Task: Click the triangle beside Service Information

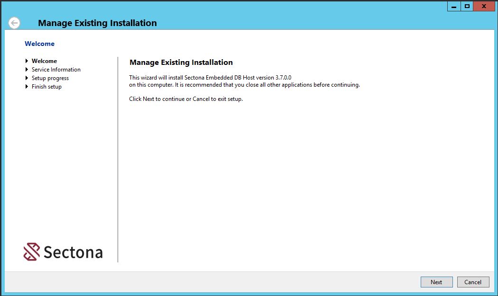Action: tap(27, 70)
